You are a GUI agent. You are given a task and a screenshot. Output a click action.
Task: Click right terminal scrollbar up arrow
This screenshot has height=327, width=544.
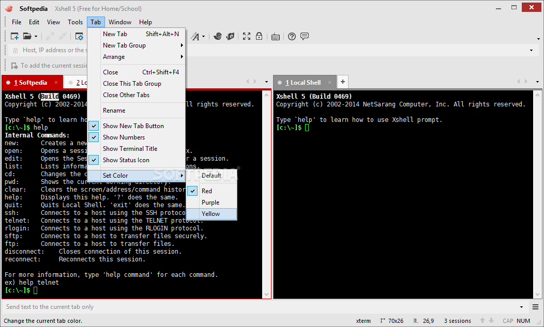[x=538, y=95]
